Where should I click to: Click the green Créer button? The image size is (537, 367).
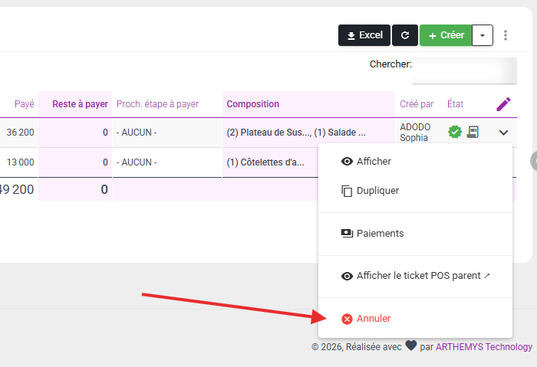tap(446, 35)
